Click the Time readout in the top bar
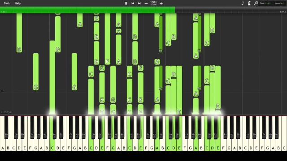Viewport: 287px width, 161px height. tap(265, 3)
